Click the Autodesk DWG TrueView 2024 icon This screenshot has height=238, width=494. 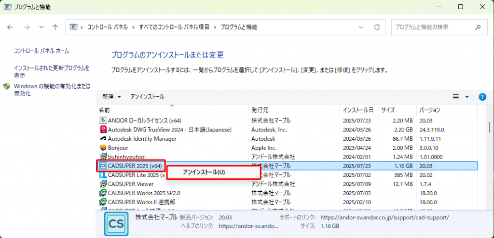(x=103, y=130)
